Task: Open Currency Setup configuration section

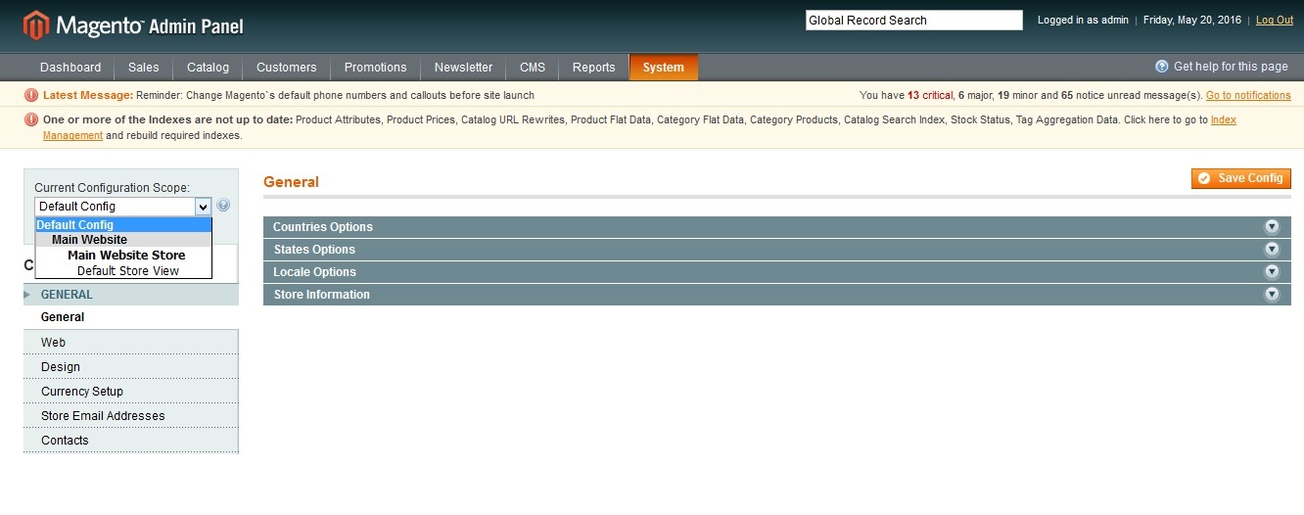Action: [x=131, y=392]
